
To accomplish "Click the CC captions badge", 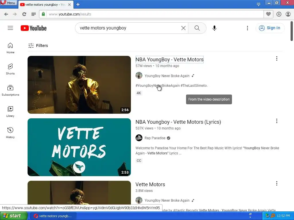I will pyautogui.click(x=139, y=160).
